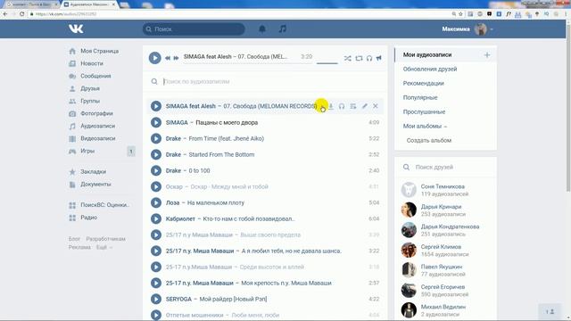Bookmark page with star icon
571x321 pixels.
pos(460,14)
